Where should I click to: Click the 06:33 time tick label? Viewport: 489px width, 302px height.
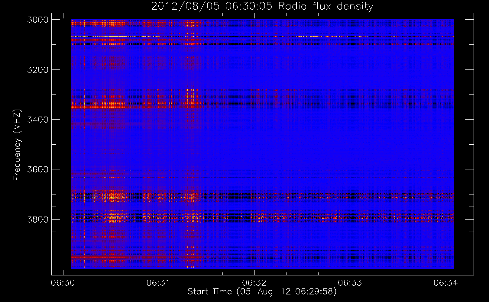click(x=350, y=283)
